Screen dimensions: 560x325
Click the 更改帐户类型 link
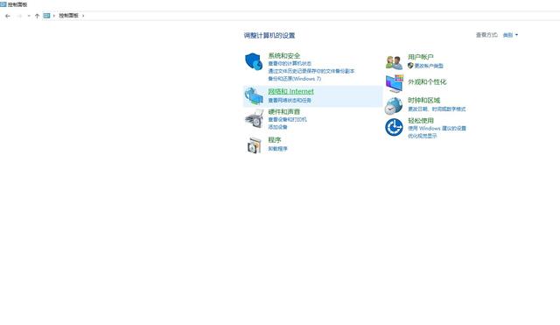(x=429, y=66)
